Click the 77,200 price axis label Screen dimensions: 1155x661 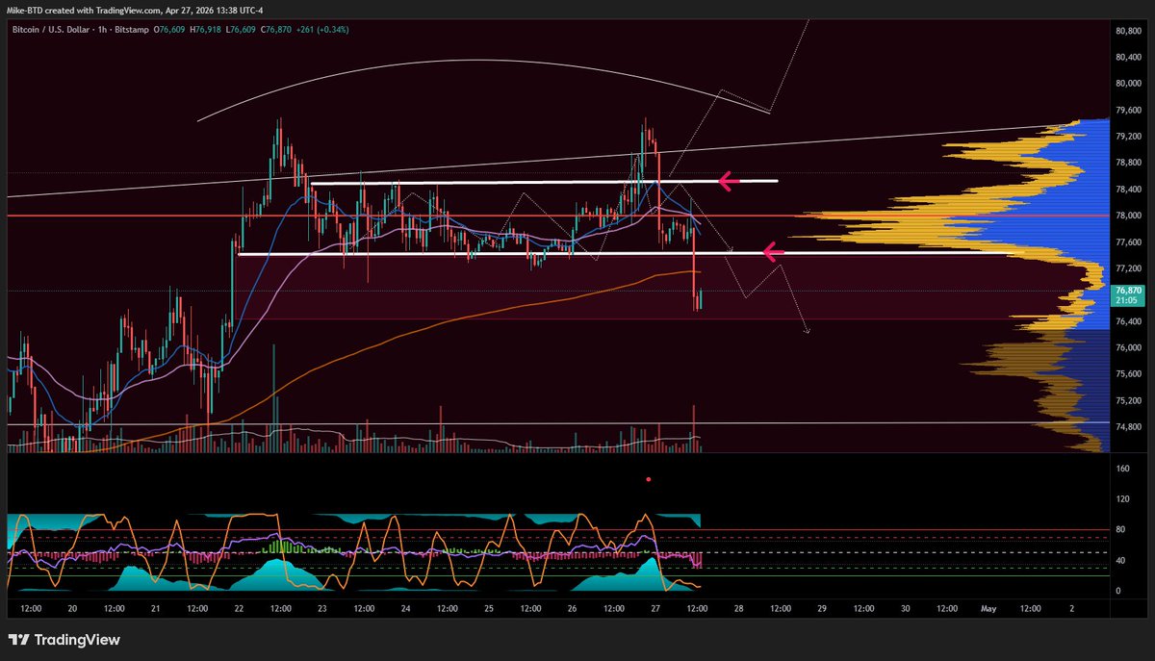[x=1128, y=268]
